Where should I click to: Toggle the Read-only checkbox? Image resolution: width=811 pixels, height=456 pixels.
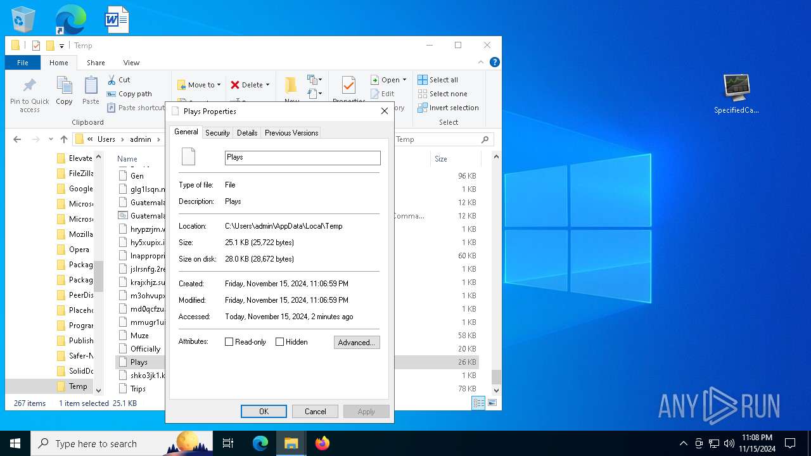click(229, 342)
